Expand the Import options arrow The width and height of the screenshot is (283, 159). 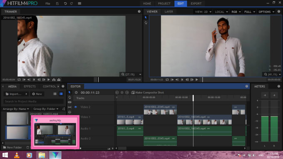point(26,94)
